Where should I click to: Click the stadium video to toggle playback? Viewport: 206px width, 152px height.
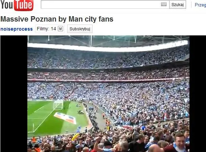click(x=108, y=94)
